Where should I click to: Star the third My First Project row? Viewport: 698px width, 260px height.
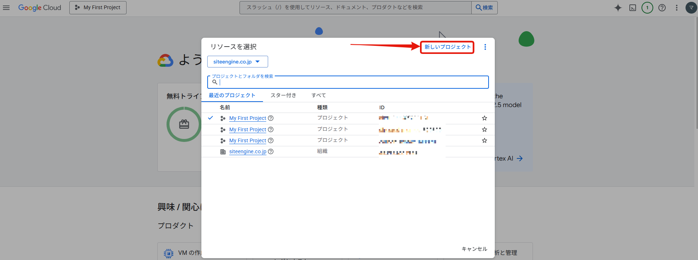(485, 140)
